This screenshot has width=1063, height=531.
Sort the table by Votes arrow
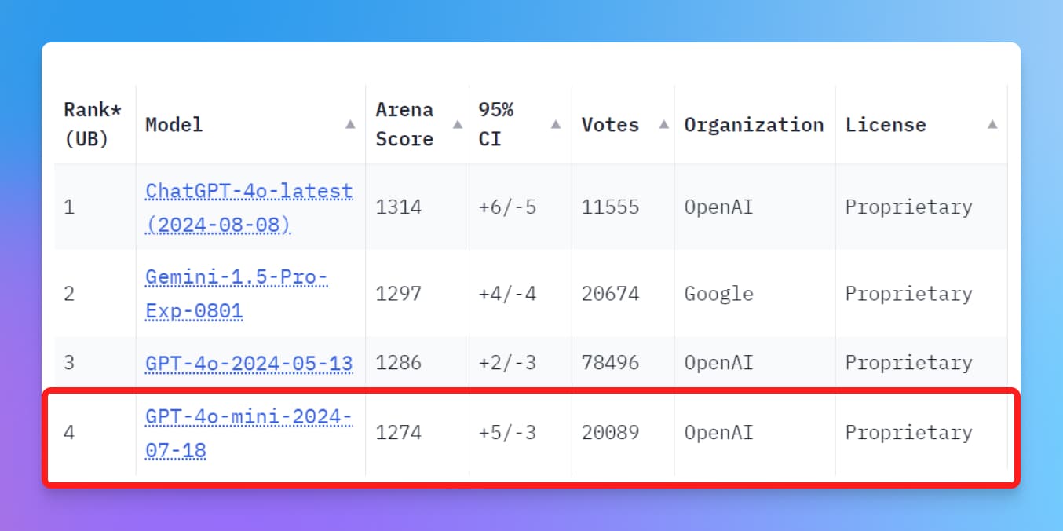pos(663,124)
